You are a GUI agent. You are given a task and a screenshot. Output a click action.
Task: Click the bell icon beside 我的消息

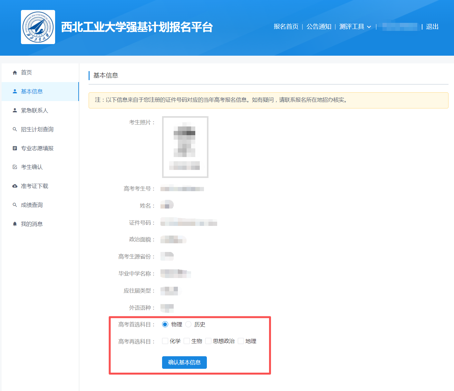tap(15, 224)
